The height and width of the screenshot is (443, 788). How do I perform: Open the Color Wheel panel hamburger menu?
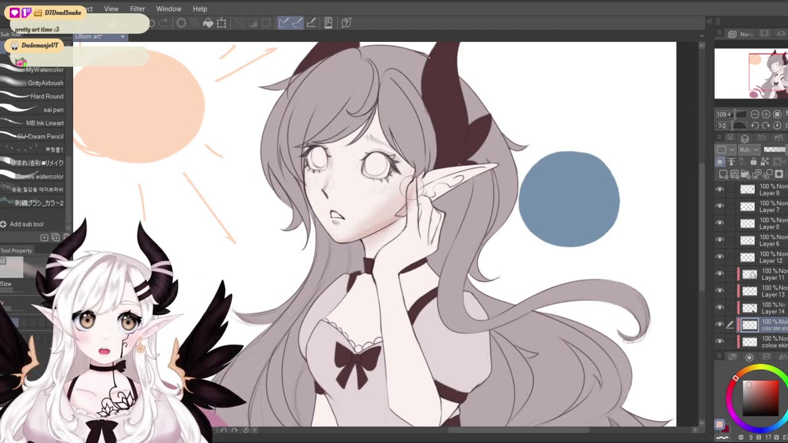coord(718,356)
